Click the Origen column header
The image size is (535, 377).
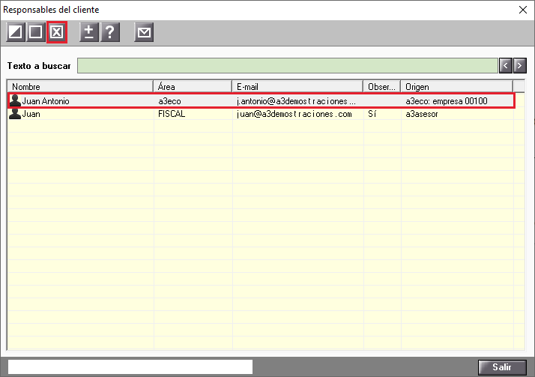pos(457,87)
